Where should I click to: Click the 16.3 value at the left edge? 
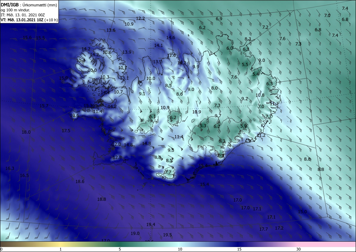pyautogui.click(x=10, y=168)
